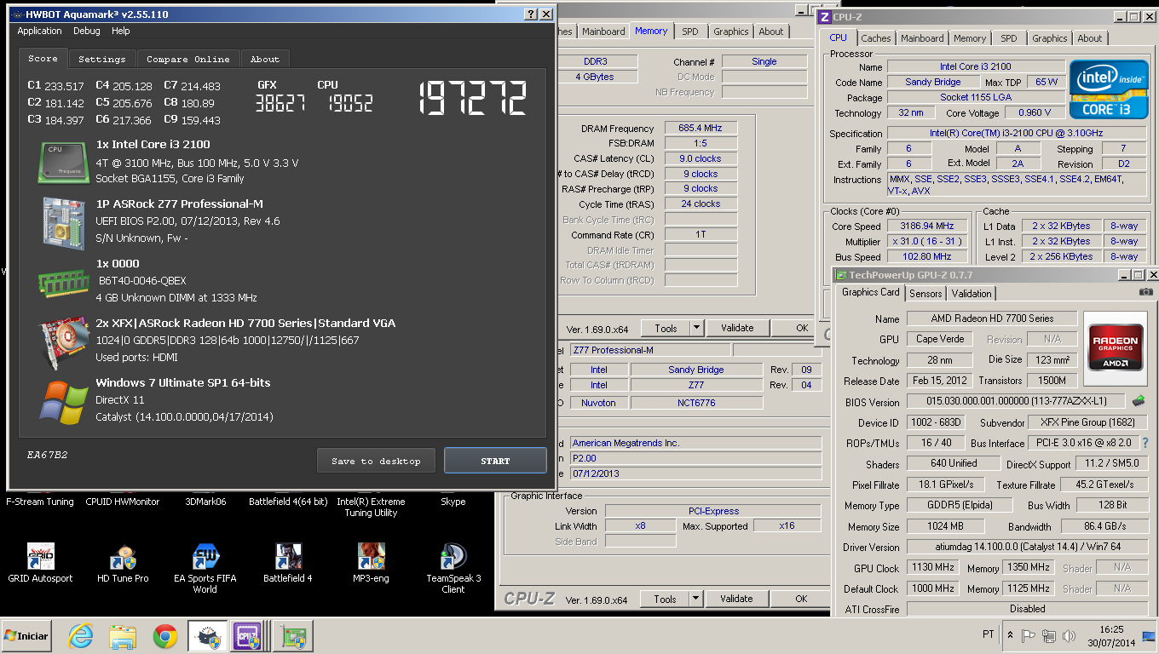Open Internet Explorer from the taskbar
The image size is (1159, 654).
pos(81,636)
